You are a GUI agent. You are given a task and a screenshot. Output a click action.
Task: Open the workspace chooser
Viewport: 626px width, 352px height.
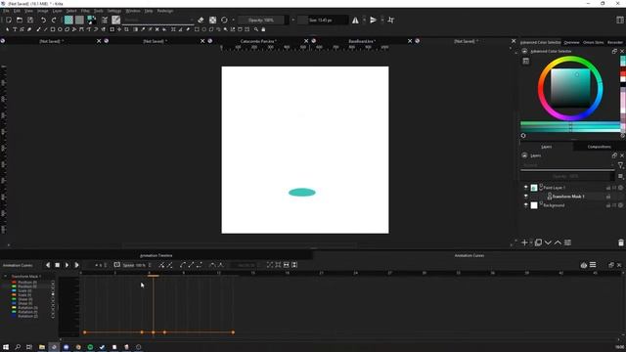(620, 20)
